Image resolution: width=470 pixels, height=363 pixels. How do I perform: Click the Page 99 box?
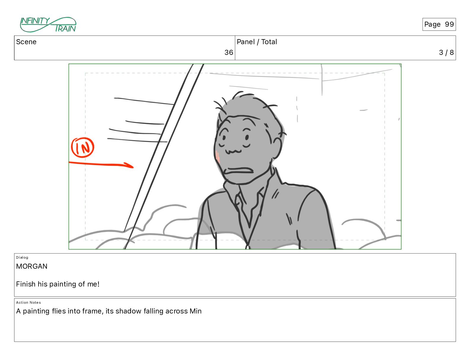[x=439, y=24]
